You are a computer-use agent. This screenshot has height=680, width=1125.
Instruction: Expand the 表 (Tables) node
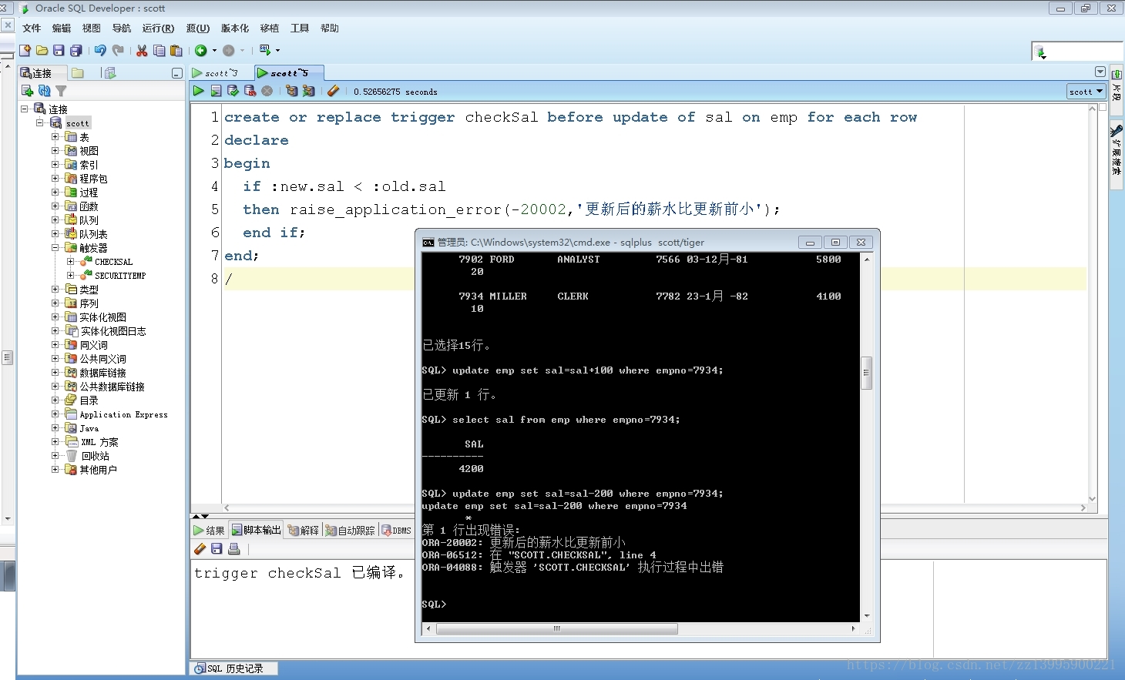click(x=55, y=137)
